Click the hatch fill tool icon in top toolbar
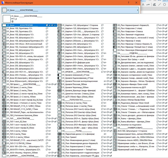Screen dimensions: 168x158 click(154, 4)
